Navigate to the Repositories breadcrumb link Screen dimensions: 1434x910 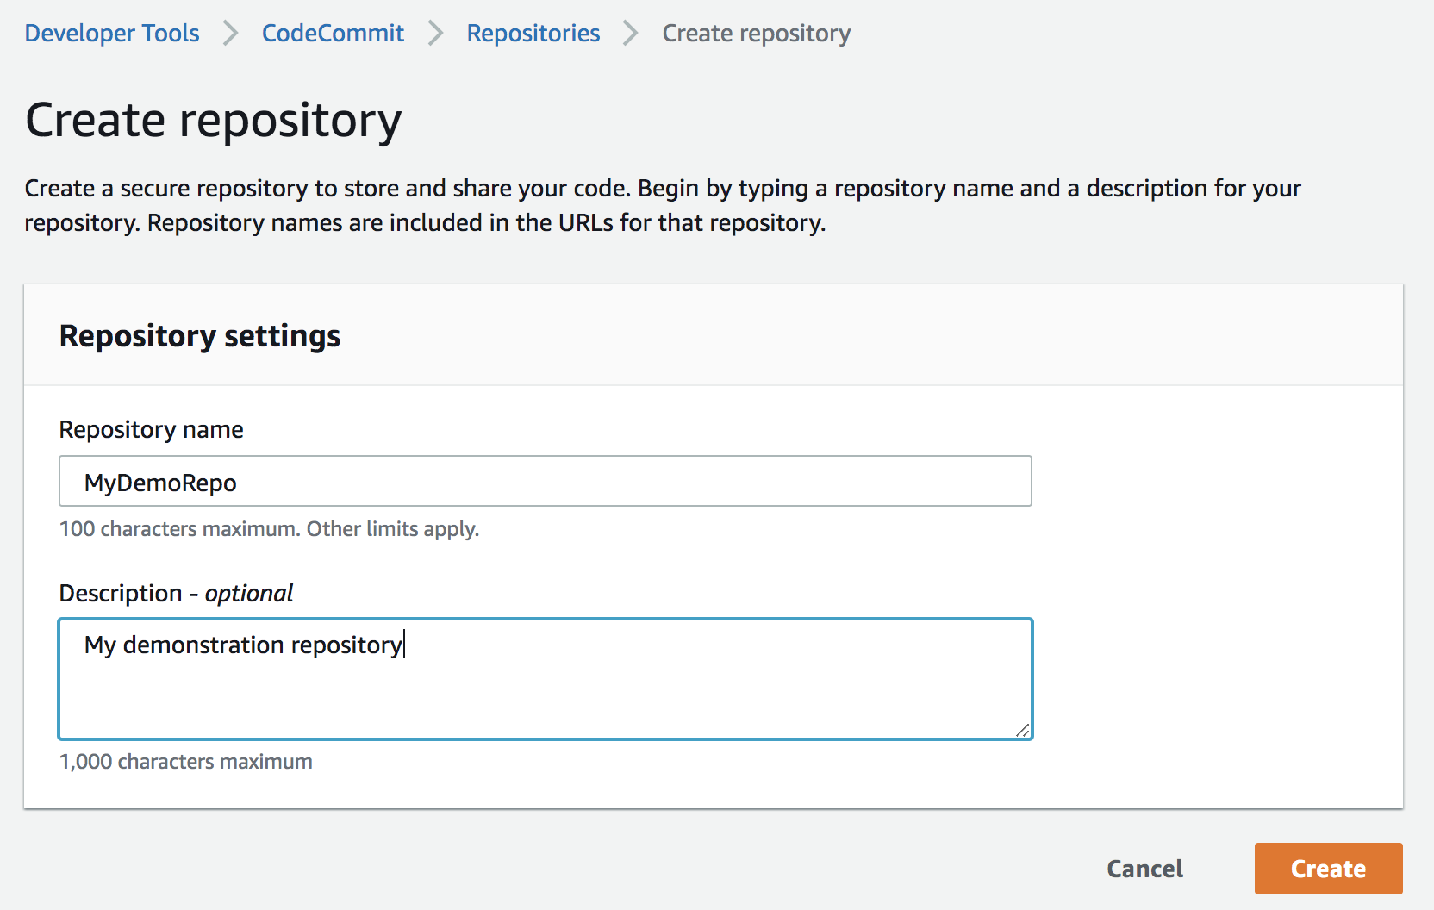533,33
